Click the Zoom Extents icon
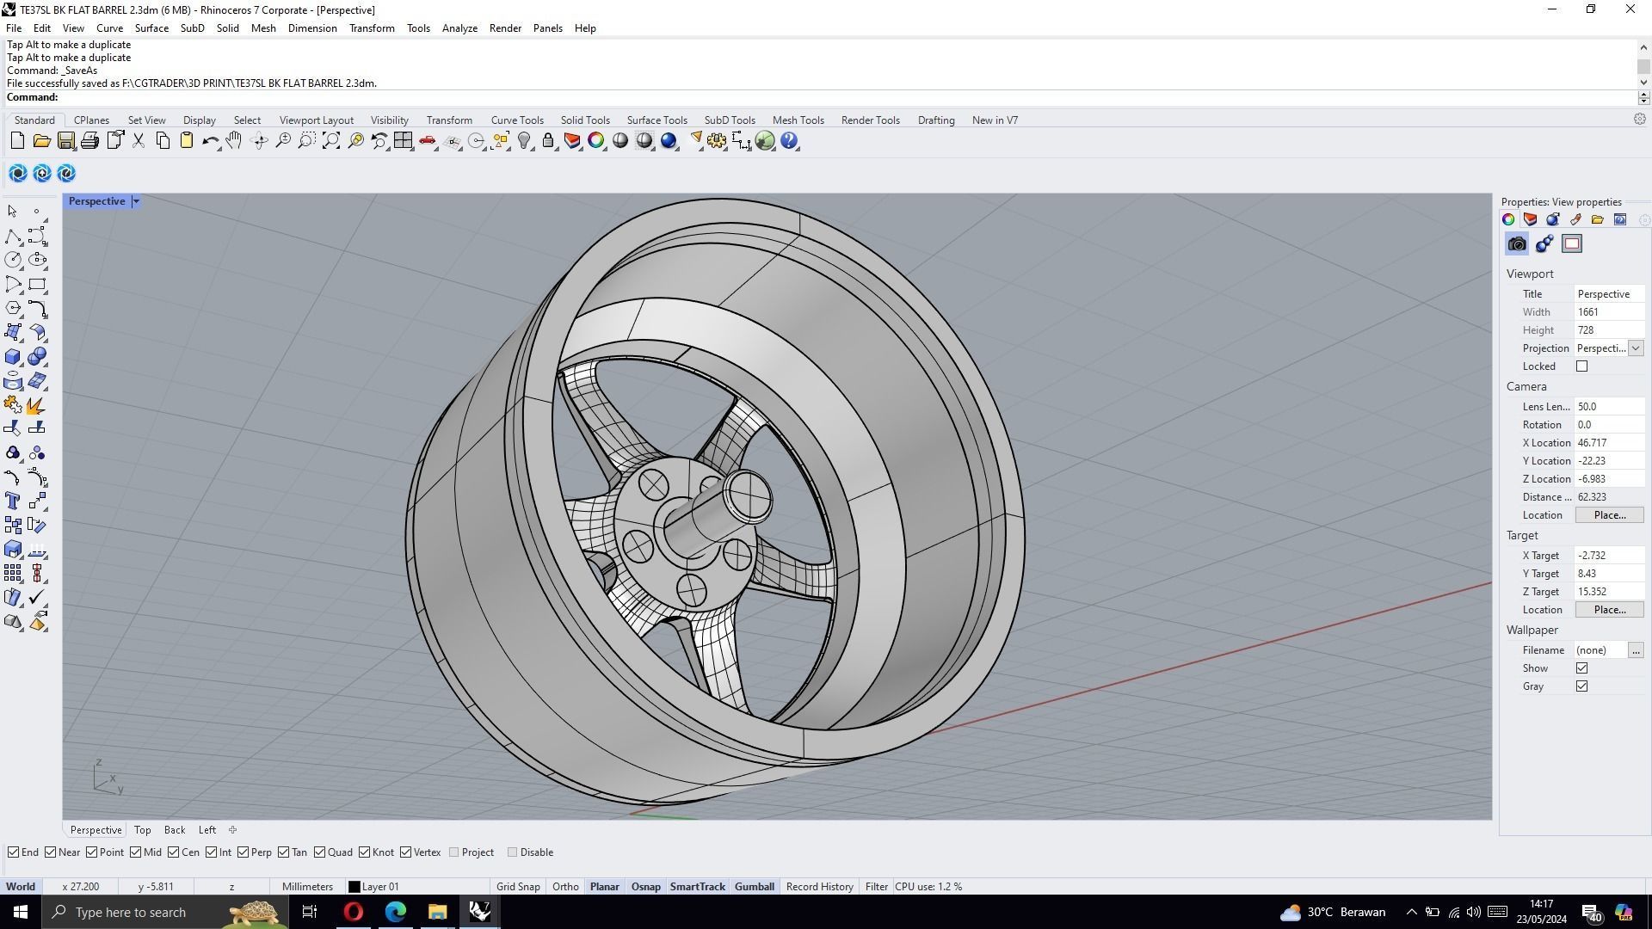The width and height of the screenshot is (1652, 929). pyautogui.click(x=331, y=141)
